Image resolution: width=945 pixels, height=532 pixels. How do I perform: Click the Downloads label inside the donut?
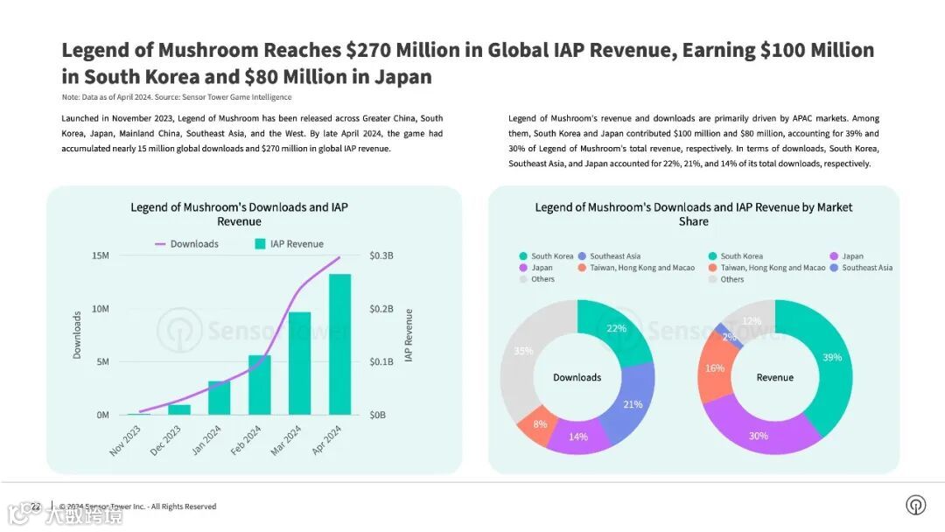click(577, 377)
